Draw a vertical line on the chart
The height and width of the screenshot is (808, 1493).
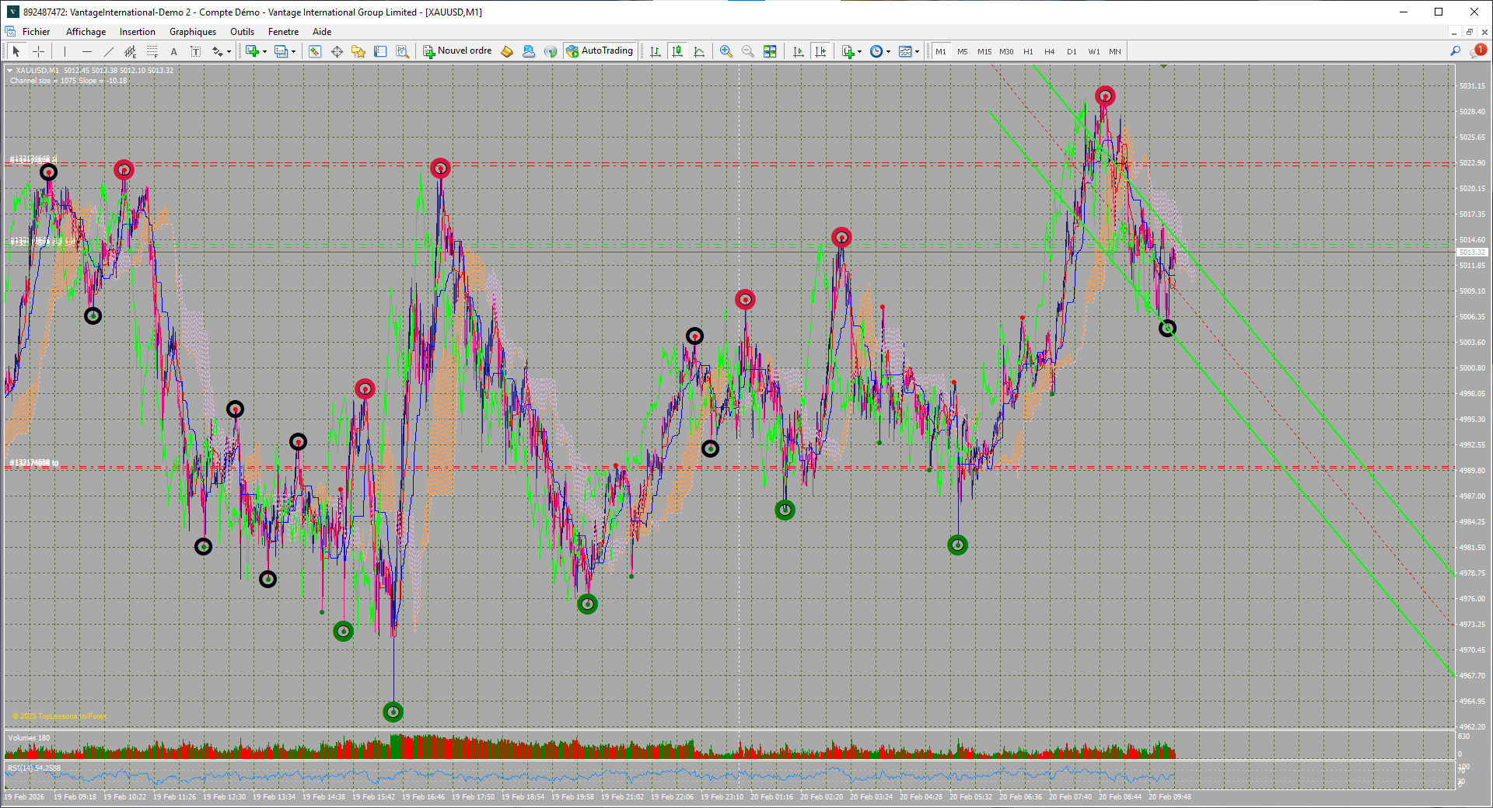[65, 51]
